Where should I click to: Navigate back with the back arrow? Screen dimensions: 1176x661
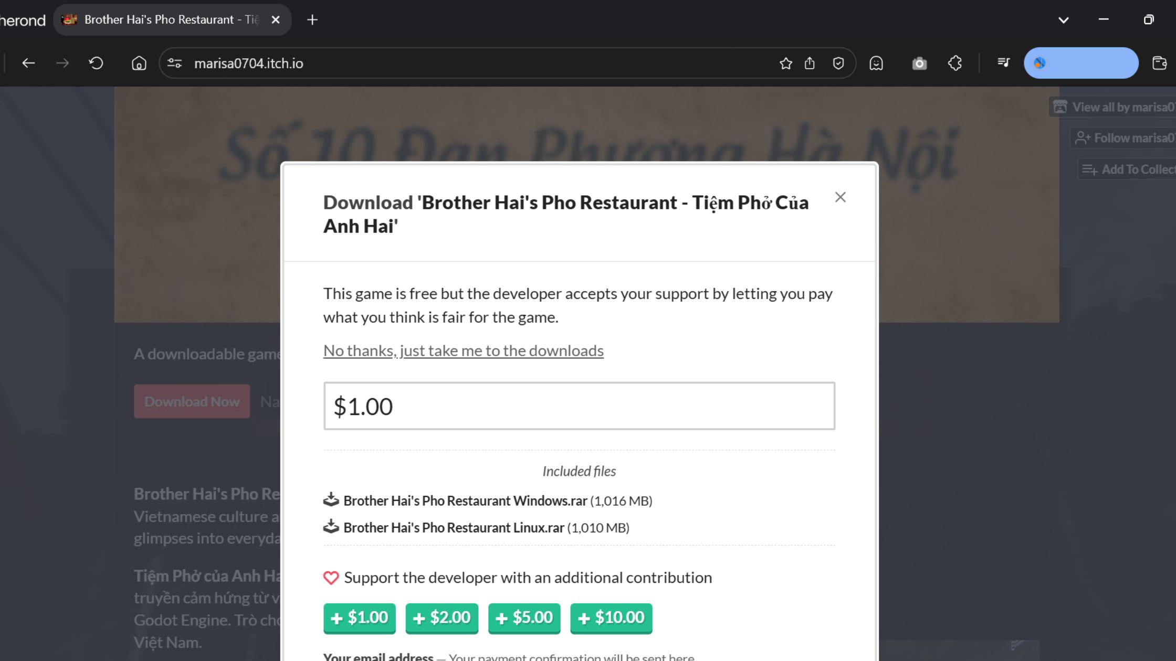29,63
